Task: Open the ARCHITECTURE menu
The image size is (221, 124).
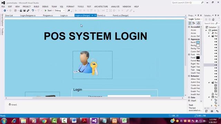Action: [101, 7]
